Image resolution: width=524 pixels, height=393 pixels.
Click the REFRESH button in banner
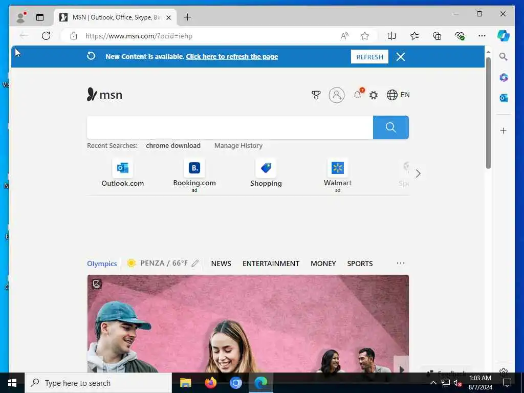[369, 57]
